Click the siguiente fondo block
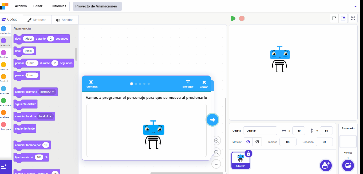This screenshot has width=363, height=174. tap(25, 129)
